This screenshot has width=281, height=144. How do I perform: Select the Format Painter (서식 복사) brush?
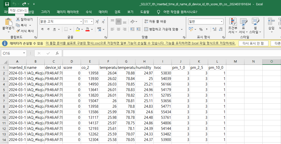(x=18, y=31)
